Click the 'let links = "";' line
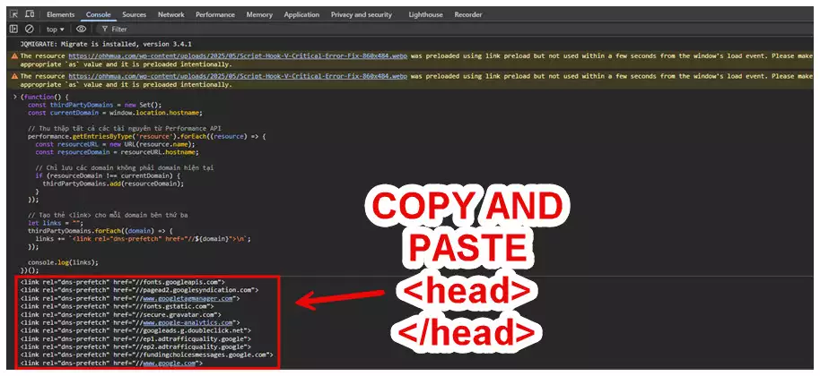 tap(56, 223)
